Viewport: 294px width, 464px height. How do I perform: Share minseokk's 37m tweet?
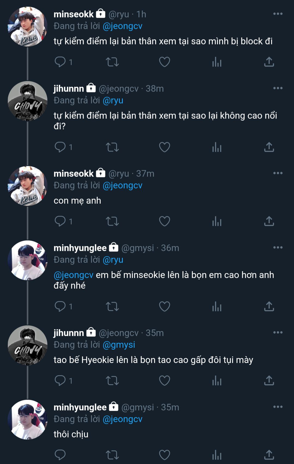269,221
